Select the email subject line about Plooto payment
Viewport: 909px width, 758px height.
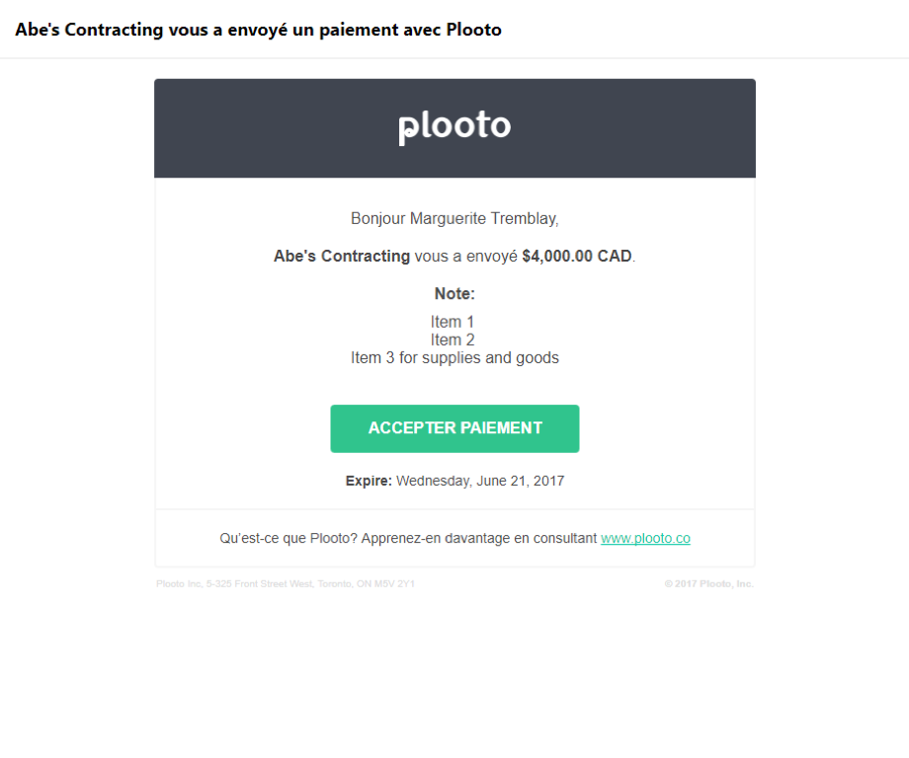(x=258, y=29)
